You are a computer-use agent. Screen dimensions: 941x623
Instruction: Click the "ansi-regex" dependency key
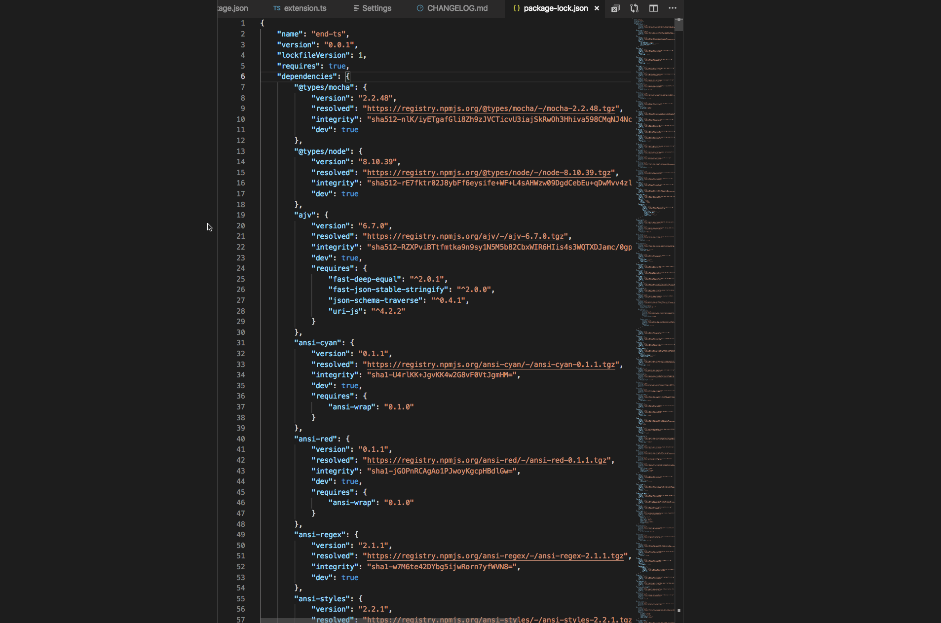pos(320,535)
